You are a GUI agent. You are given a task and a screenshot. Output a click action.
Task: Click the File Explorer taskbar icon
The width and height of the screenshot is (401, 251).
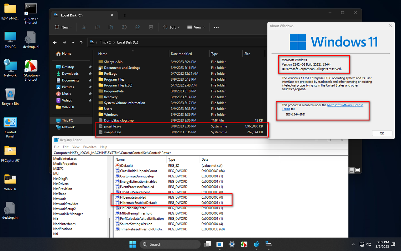tap(268, 244)
